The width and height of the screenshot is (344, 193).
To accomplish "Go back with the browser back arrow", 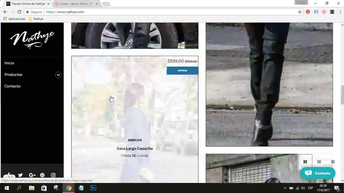I will tap(5, 12).
